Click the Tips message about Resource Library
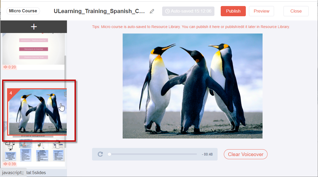The width and height of the screenshot is (318, 177). pos(191,27)
